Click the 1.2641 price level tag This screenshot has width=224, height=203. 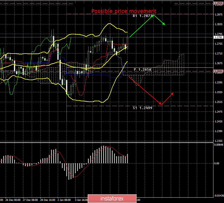click(218, 71)
